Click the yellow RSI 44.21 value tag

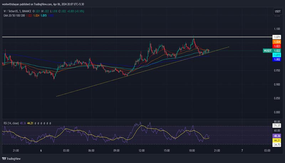[277, 140]
